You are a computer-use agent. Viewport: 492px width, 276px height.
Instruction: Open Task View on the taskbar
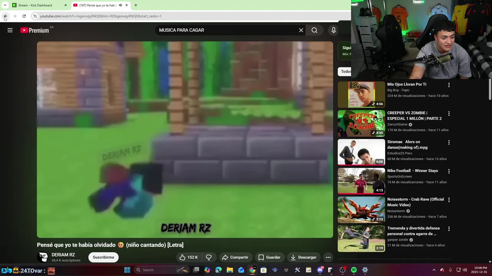[196, 270]
